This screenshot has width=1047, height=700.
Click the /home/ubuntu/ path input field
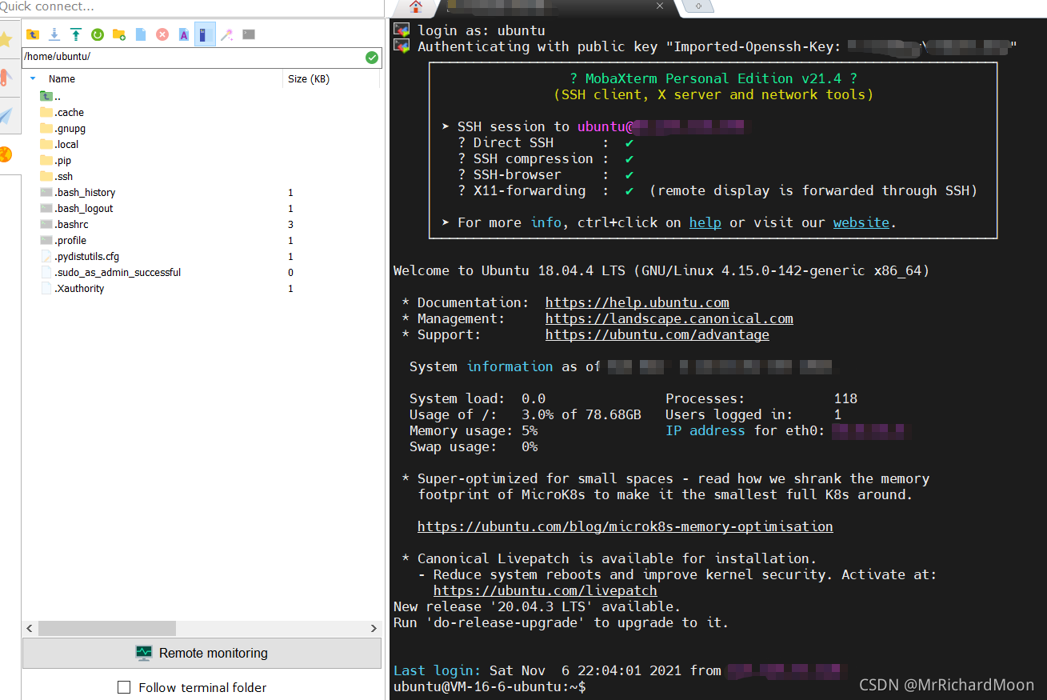pyautogui.click(x=193, y=58)
